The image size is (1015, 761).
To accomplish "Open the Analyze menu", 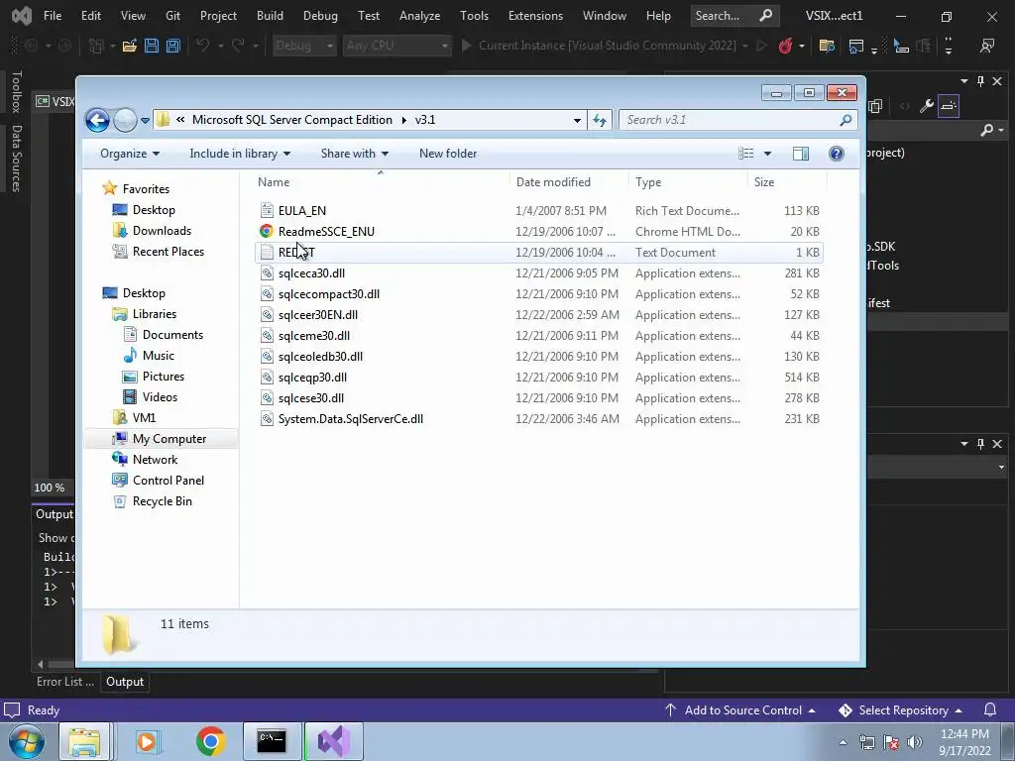I will click(419, 16).
